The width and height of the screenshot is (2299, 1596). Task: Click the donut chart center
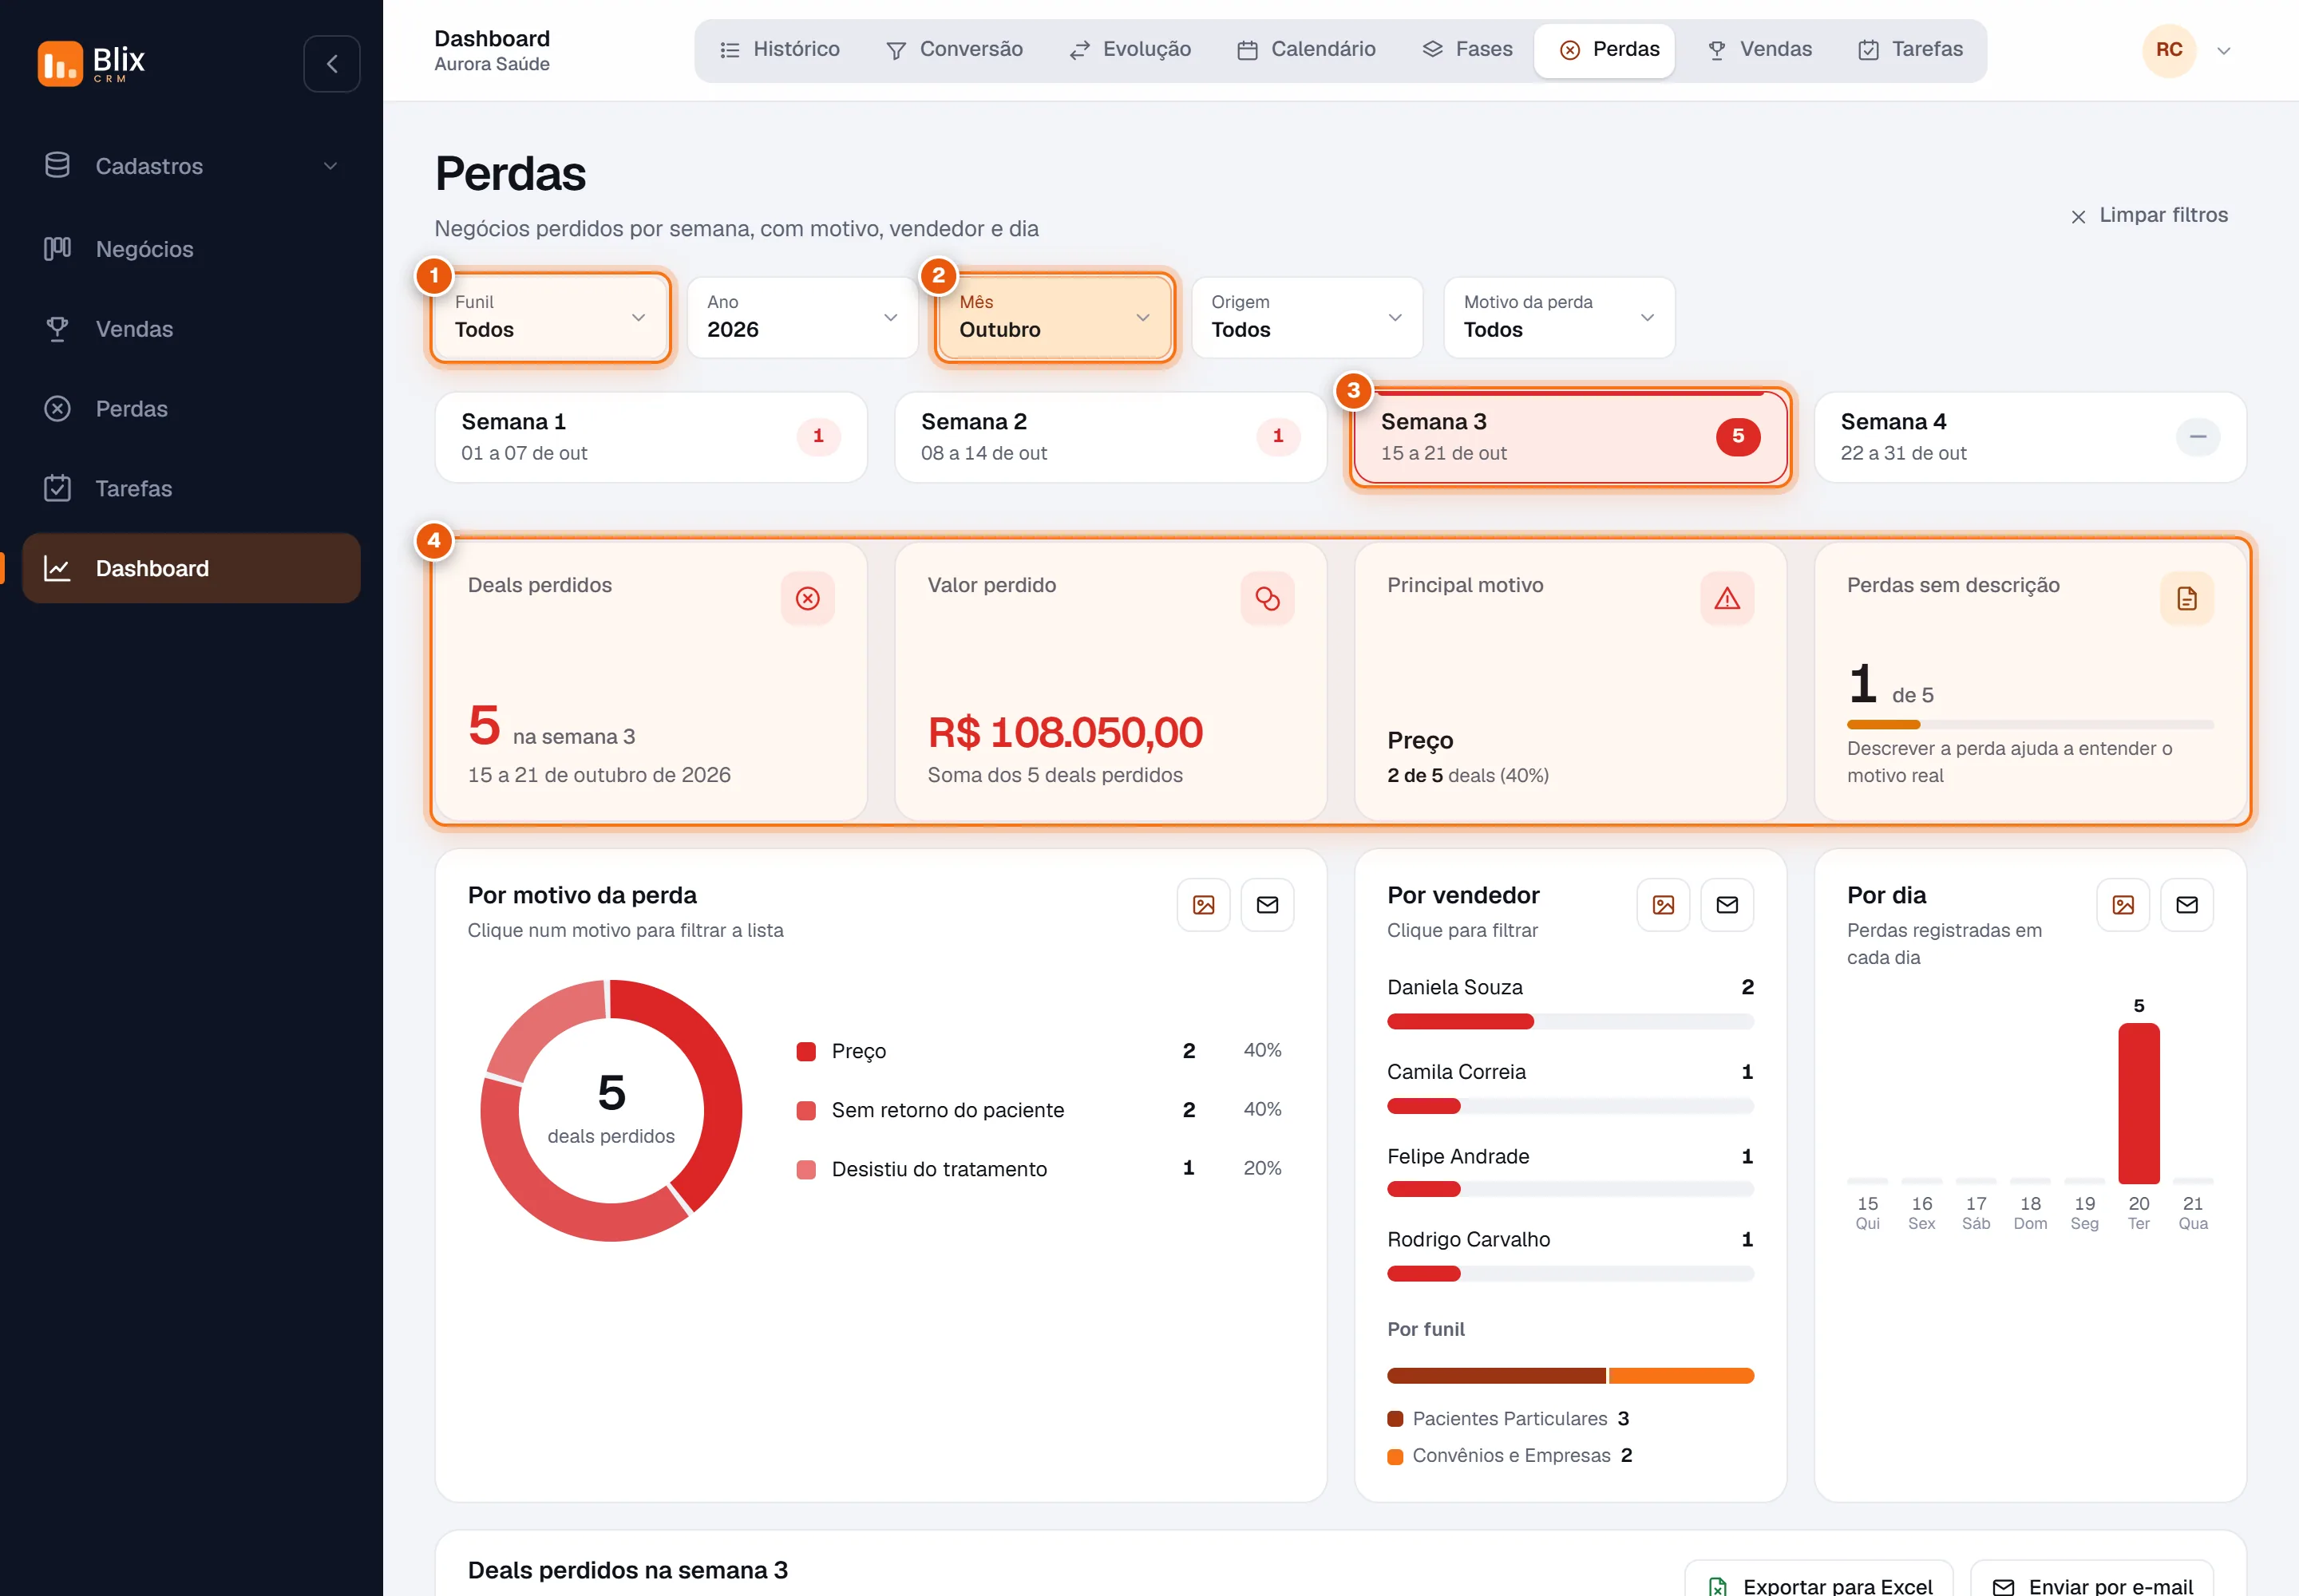tap(611, 1110)
